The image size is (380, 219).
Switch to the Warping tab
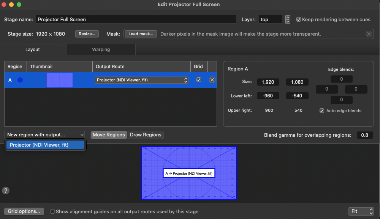tap(101, 49)
